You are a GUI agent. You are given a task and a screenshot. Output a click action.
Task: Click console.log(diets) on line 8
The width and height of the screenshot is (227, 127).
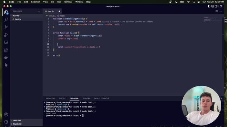(68, 38)
